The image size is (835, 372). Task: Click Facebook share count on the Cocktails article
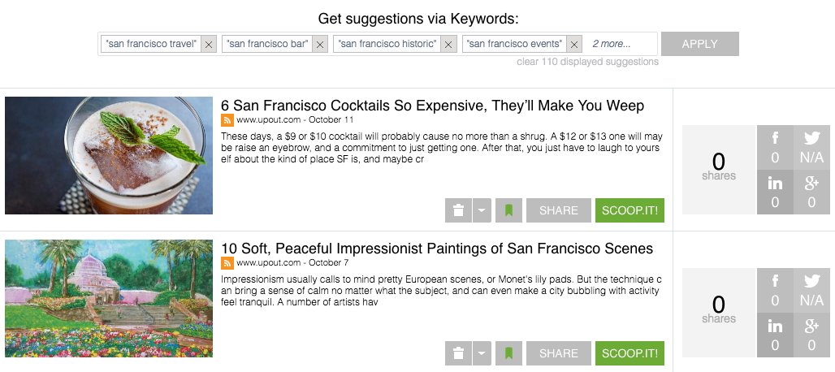coord(775,147)
